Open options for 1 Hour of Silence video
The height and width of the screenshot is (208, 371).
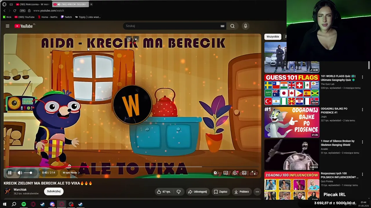tap(362, 142)
